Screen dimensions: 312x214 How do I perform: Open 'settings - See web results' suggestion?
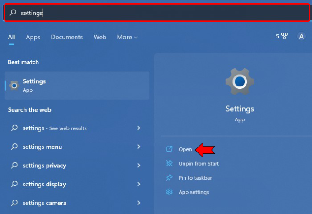pos(77,128)
